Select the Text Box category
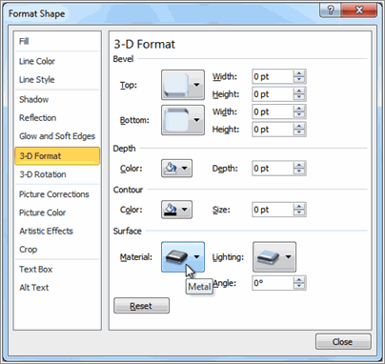385x364 pixels. tap(57, 270)
